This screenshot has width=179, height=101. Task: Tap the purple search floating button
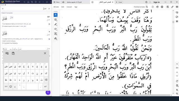tap(48, 92)
